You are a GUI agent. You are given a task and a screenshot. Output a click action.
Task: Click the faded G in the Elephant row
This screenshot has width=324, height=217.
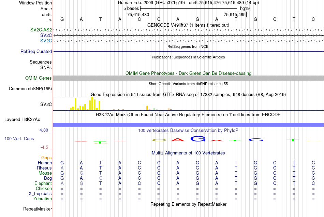82,183
